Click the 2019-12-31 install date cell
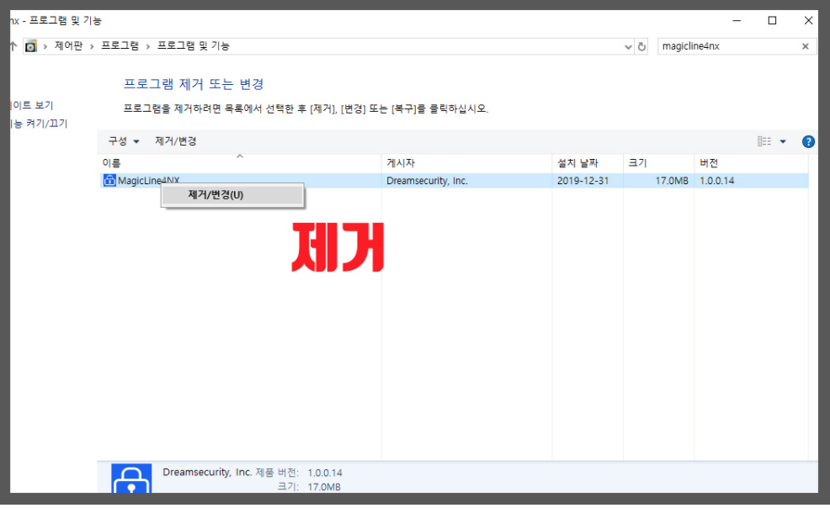The width and height of the screenshot is (830, 508). 583,181
